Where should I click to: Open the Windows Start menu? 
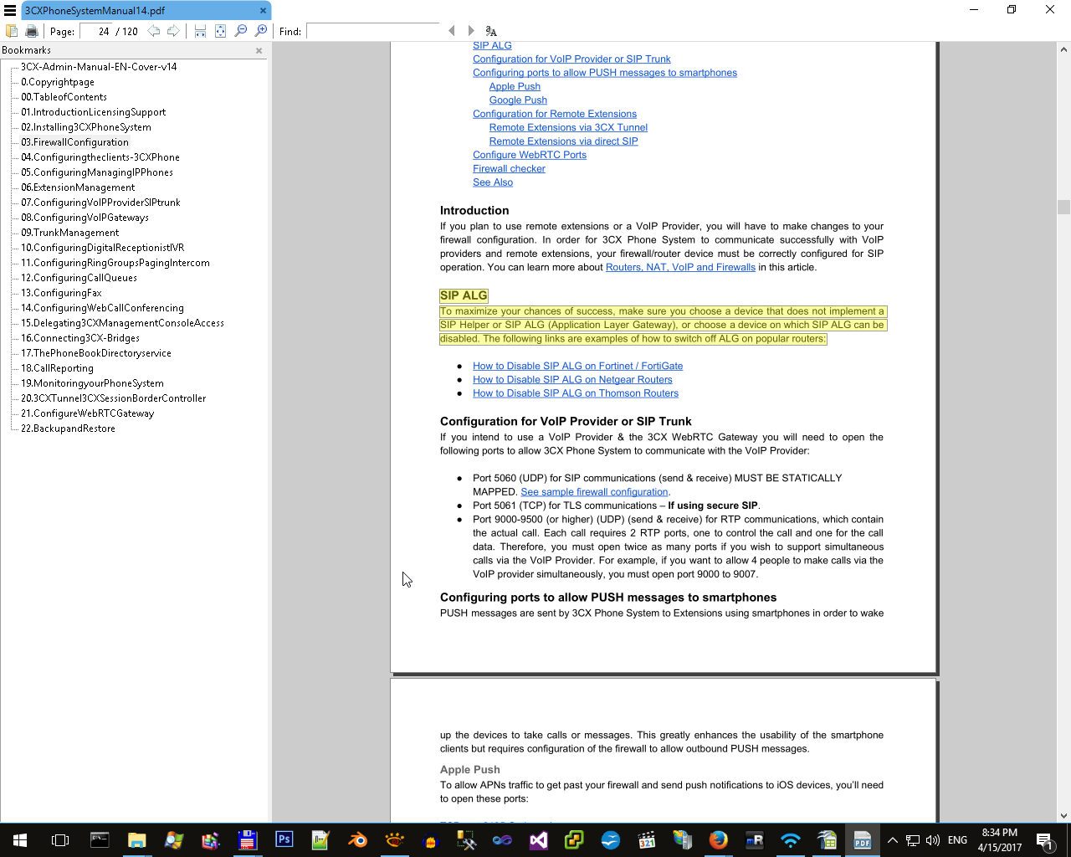tap(20, 840)
